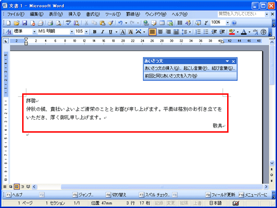Click vertical scrollbar down arrow

tap(272, 163)
